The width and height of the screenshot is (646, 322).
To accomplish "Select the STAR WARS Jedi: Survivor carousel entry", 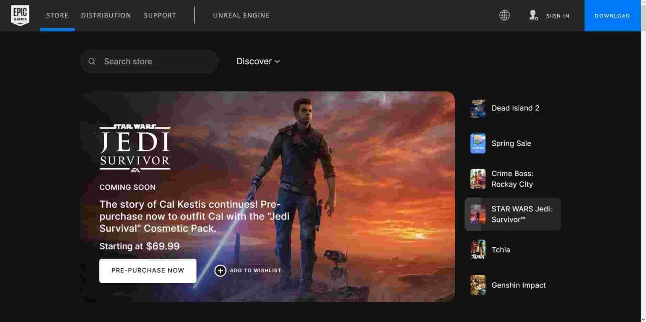I will point(512,214).
